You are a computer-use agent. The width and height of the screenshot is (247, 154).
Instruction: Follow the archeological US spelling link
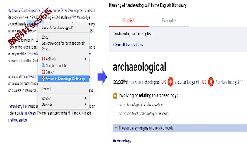click(x=151, y=82)
